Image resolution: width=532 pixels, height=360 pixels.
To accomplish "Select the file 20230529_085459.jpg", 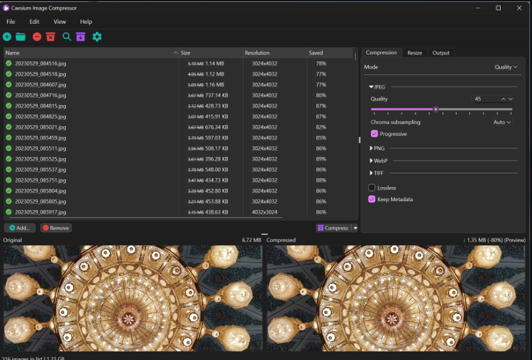I will pyautogui.click(x=41, y=138).
